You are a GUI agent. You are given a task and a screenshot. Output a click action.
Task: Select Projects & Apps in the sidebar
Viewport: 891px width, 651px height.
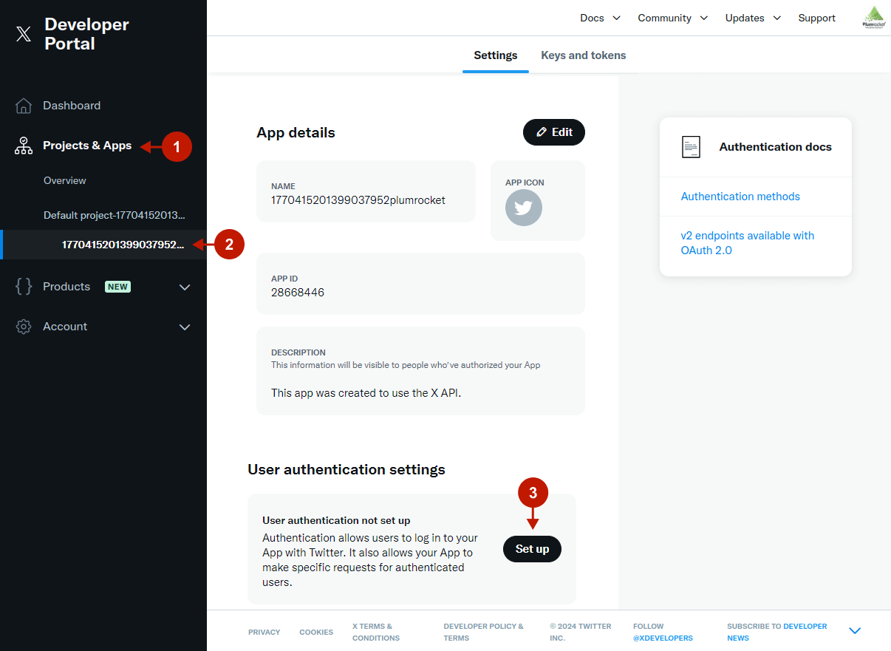click(87, 146)
